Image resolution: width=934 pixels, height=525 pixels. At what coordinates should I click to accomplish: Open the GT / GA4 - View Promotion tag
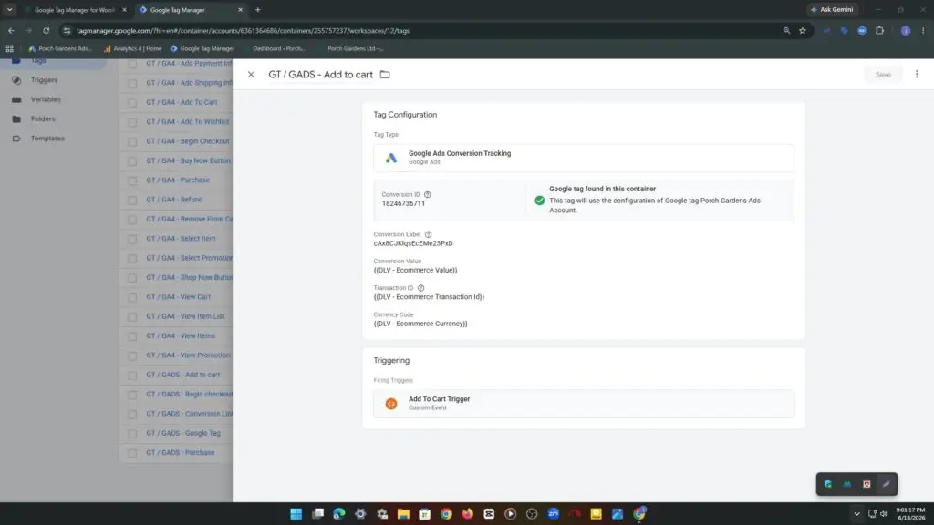(x=188, y=355)
